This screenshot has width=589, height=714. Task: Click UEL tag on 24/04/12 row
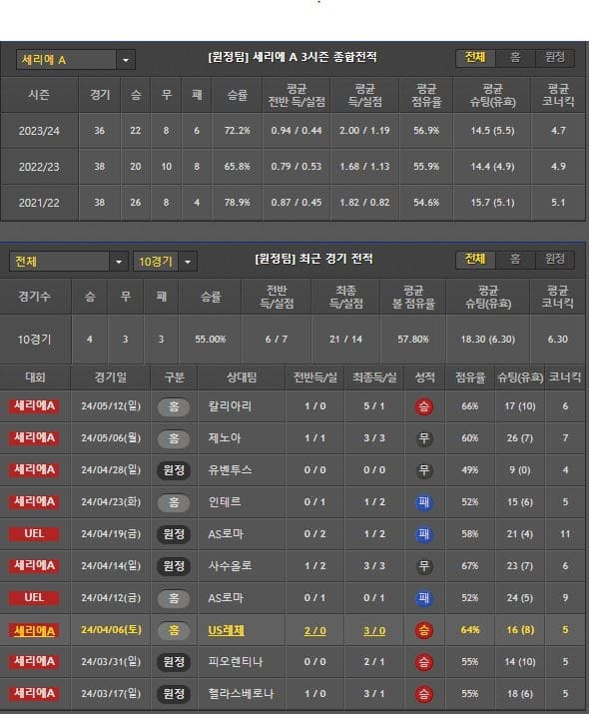tap(34, 597)
